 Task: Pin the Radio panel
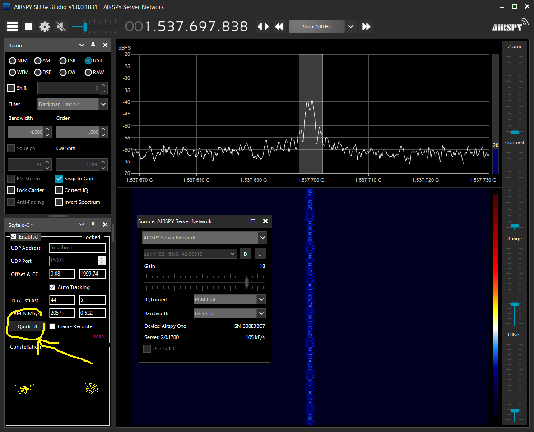coord(93,45)
